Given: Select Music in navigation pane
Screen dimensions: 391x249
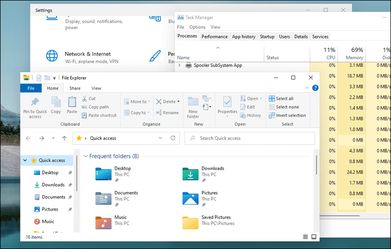Looking at the screenshot, I should [x=48, y=221].
